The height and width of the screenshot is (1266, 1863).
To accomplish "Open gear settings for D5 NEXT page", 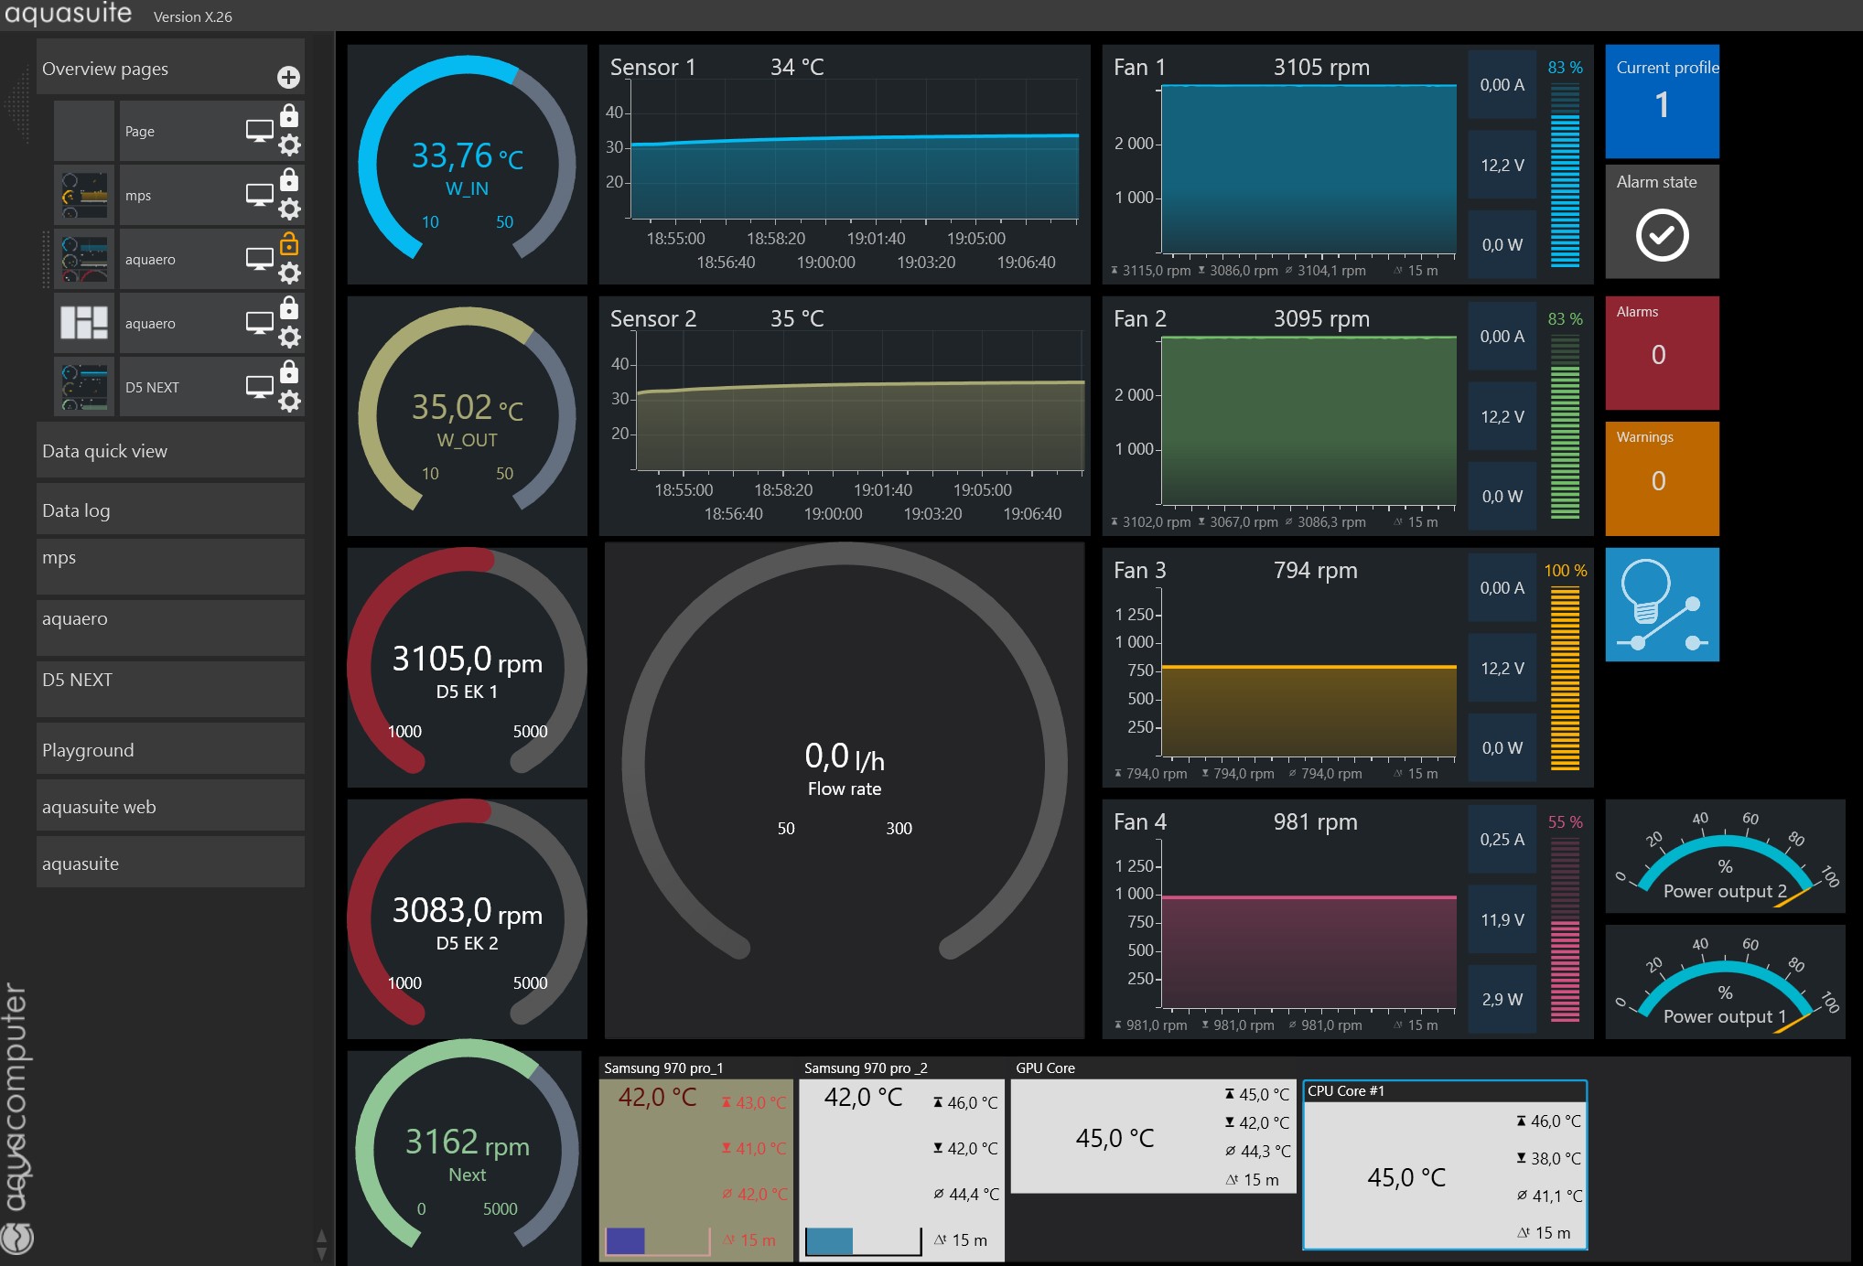I will tap(289, 402).
